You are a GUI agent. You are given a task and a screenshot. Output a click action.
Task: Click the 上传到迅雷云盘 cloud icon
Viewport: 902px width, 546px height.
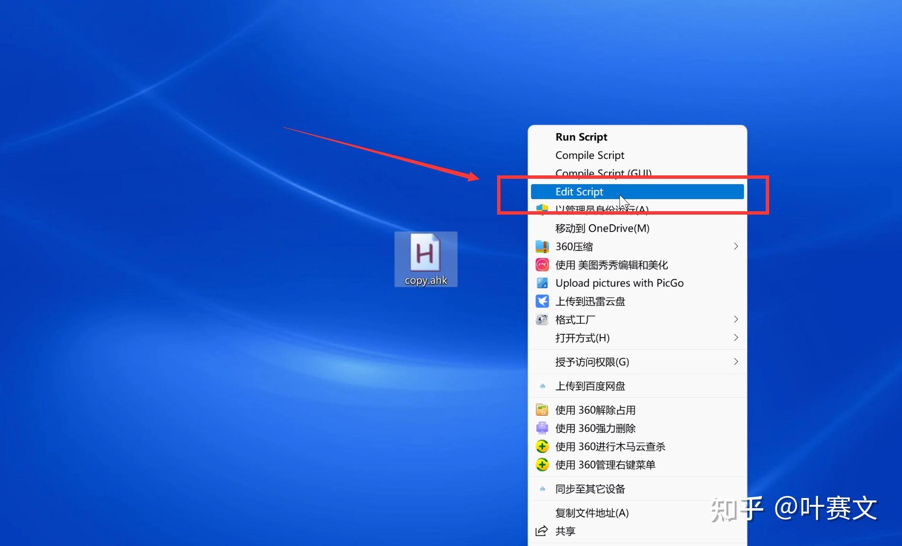[x=542, y=301]
